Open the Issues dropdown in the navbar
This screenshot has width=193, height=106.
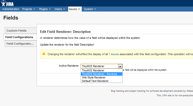[74, 9]
